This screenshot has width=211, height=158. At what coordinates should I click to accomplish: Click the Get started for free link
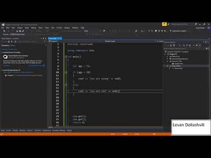(x=35, y=66)
